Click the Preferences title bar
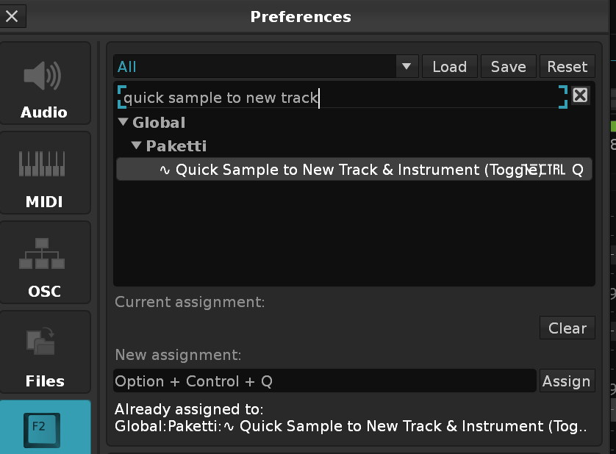 (x=301, y=16)
